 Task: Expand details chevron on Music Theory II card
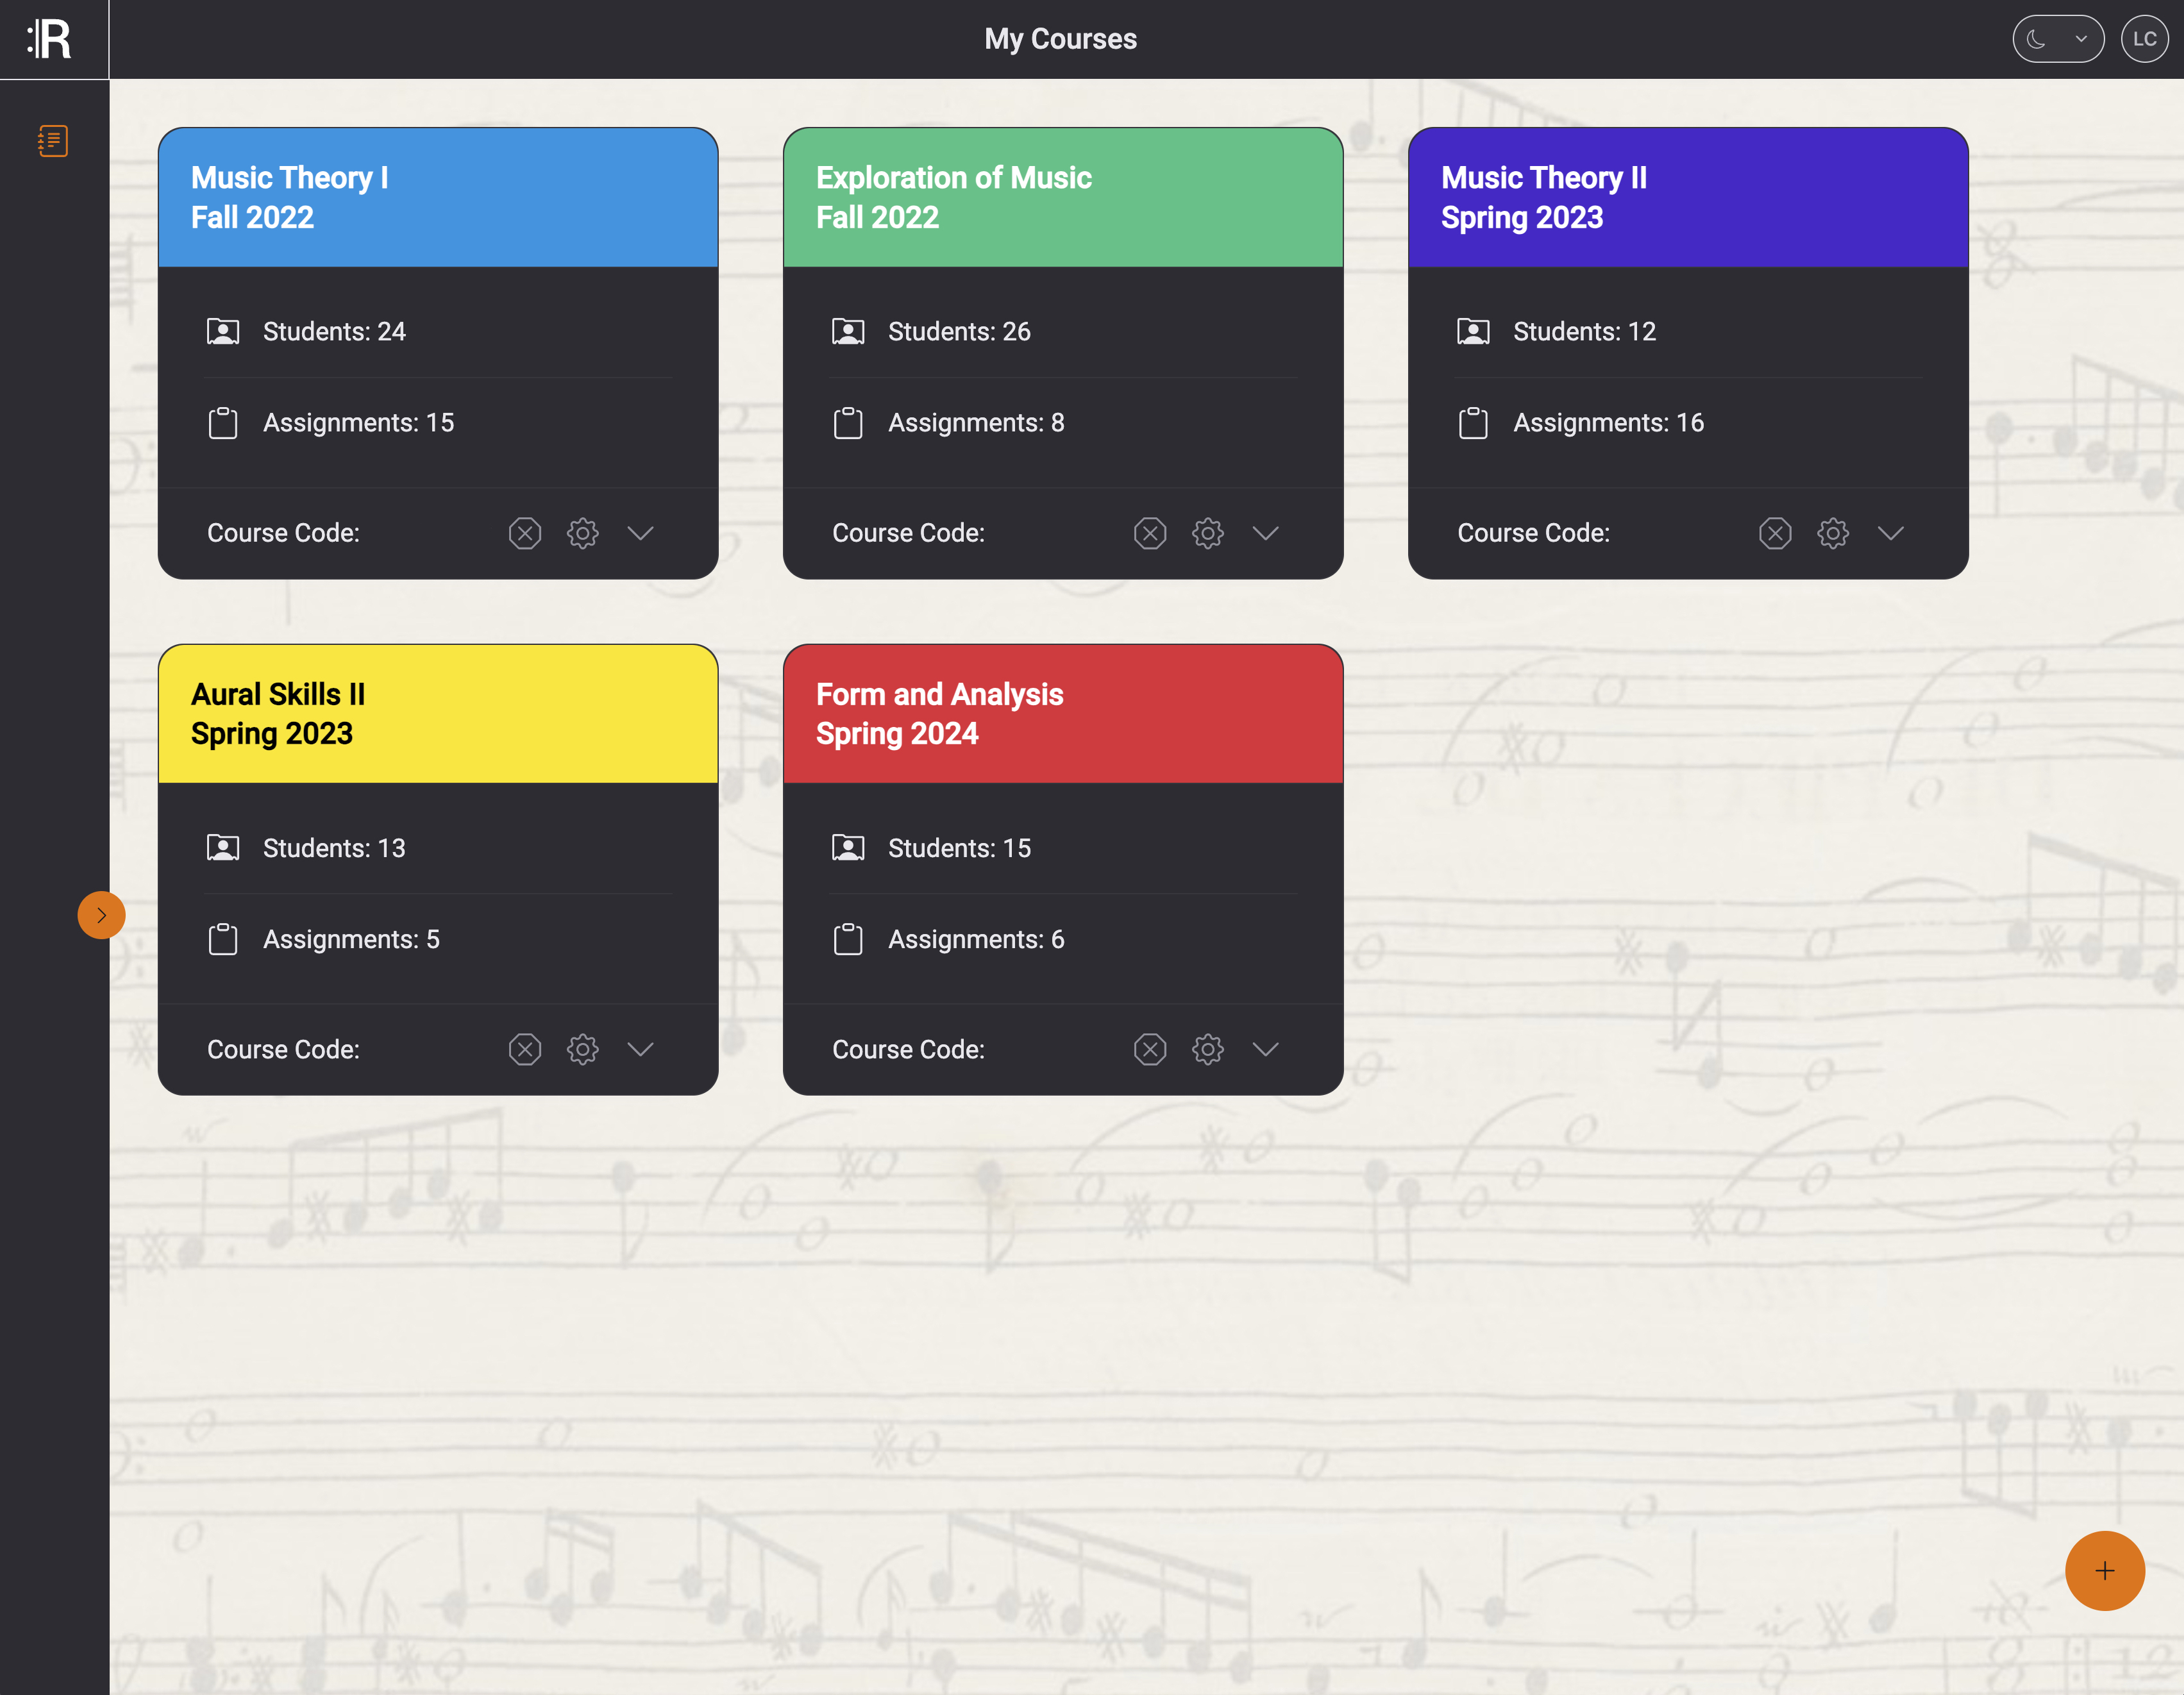tap(1890, 533)
